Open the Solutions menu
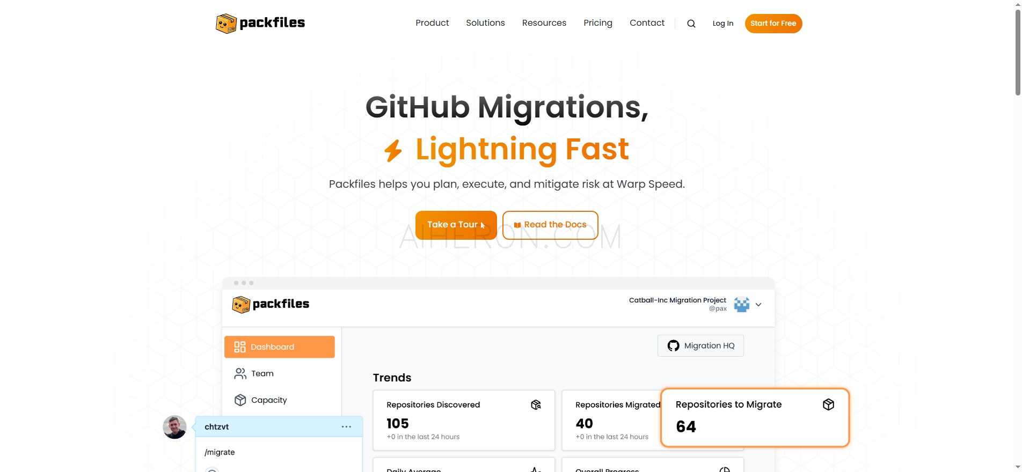The width and height of the screenshot is (1022, 472). (x=485, y=23)
